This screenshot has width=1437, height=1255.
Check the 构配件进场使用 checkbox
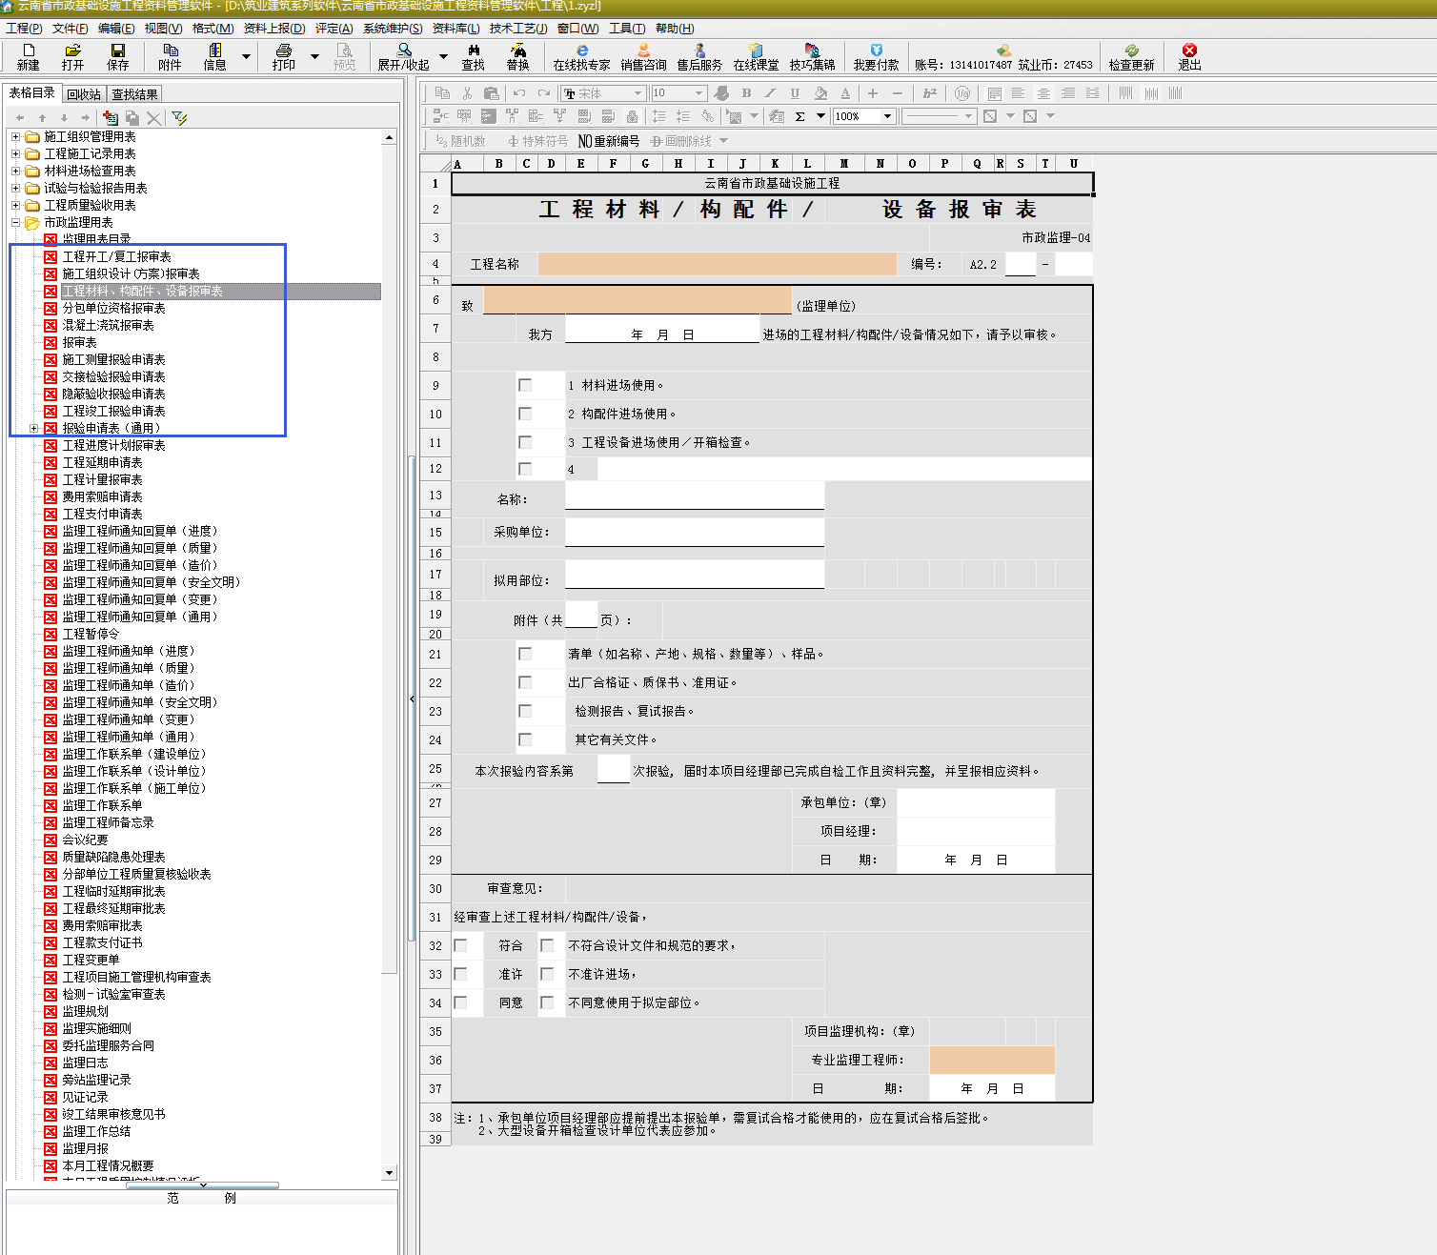click(x=525, y=414)
